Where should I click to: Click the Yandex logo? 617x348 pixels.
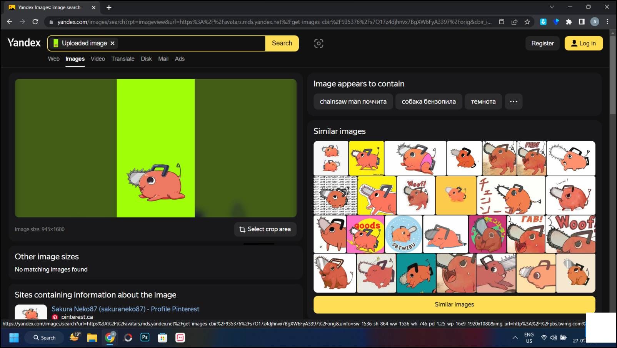pyautogui.click(x=24, y=43)
